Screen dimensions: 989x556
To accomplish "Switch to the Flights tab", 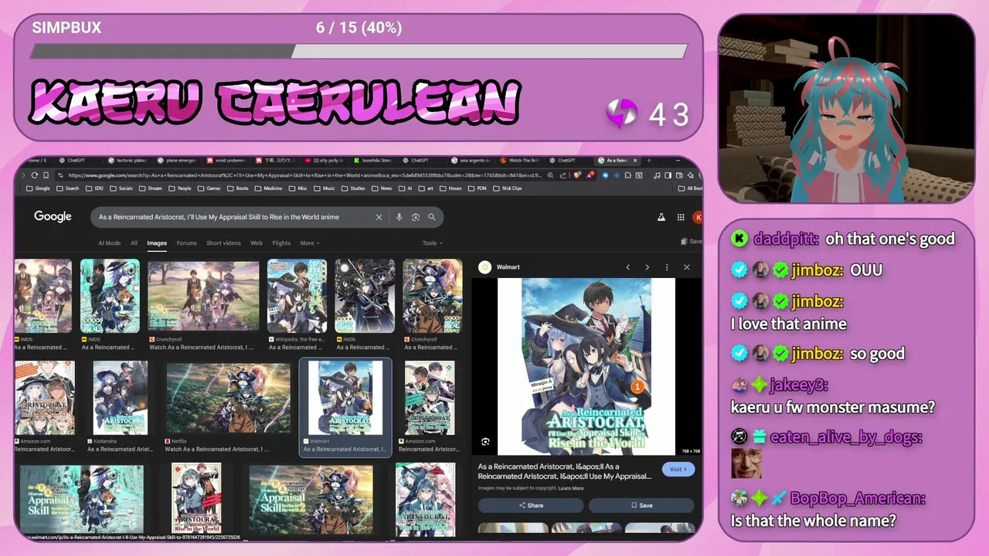I will click(x=281, y=243).
